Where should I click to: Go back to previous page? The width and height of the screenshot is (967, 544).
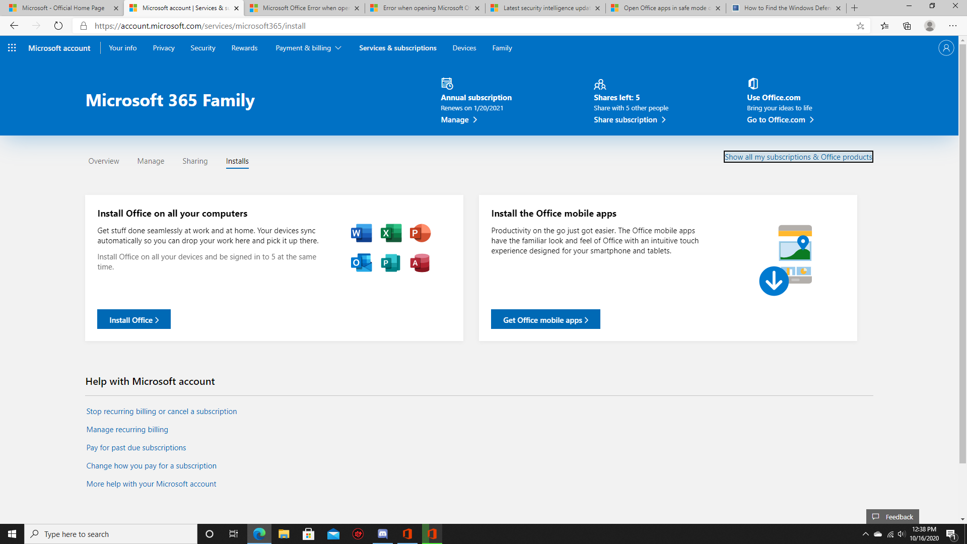pyautogui.click(x=14, y=26)
